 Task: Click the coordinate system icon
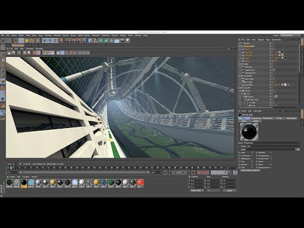[61, 41]
